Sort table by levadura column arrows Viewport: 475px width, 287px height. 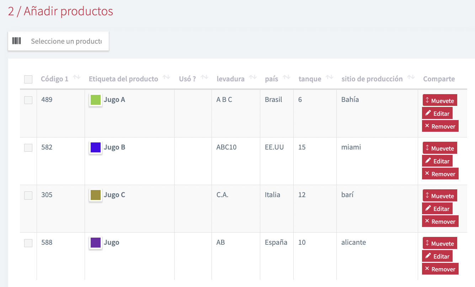253,78
